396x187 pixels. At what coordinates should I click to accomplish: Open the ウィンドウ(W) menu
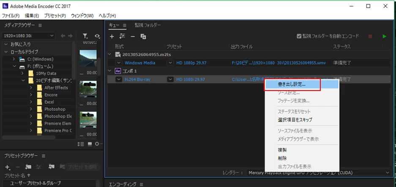pyautogui.click(x=82, y=16)
